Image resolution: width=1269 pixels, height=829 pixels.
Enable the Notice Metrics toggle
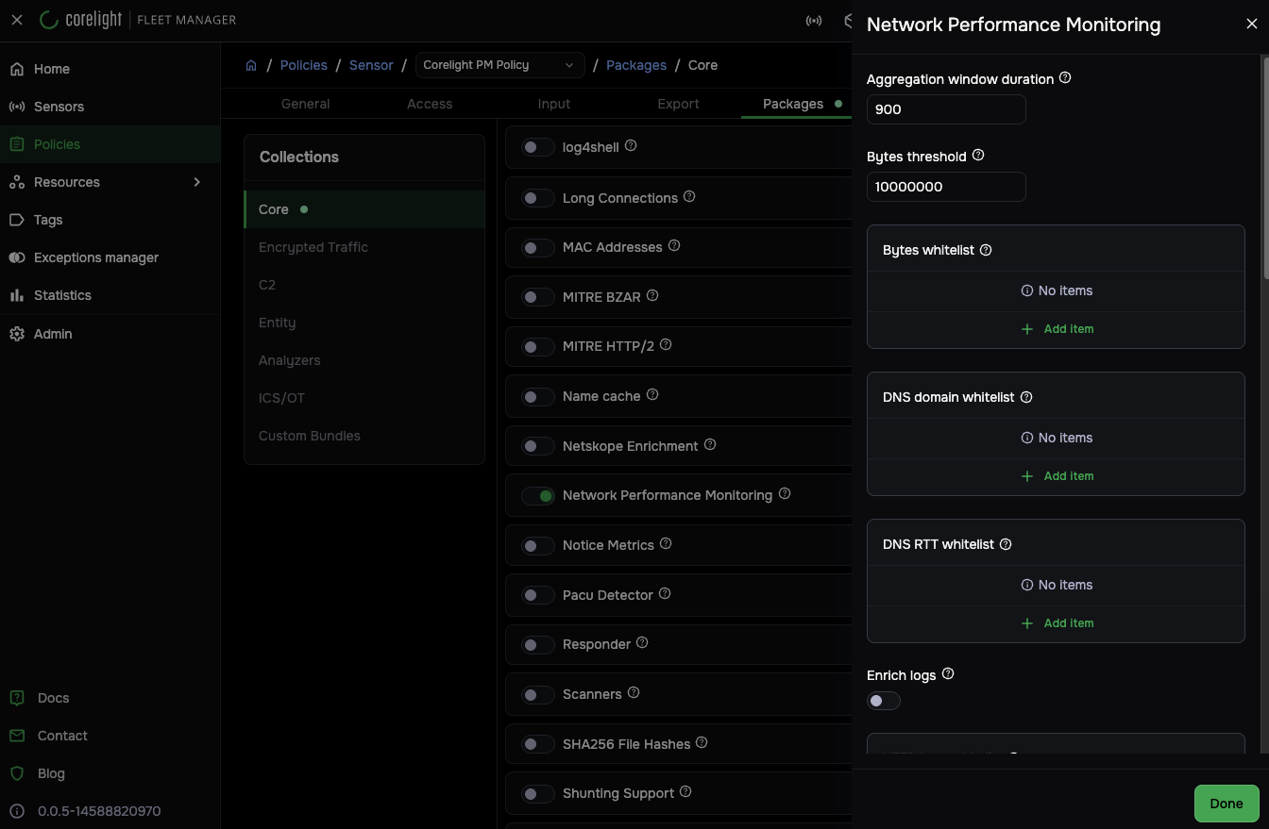(538, 545)
